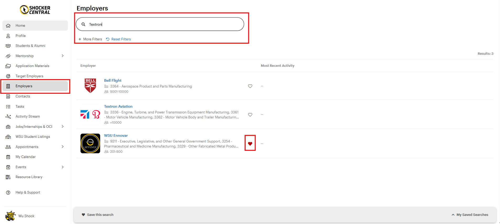Open WSU Student Listings
The height and width of the screenshot is (224, 500).
[35, 137]
